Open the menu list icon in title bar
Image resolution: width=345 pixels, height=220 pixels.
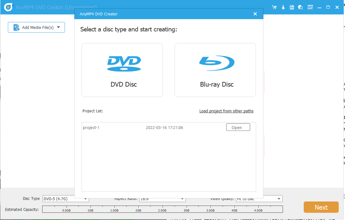pyautogui.click(x=310, y=7)
